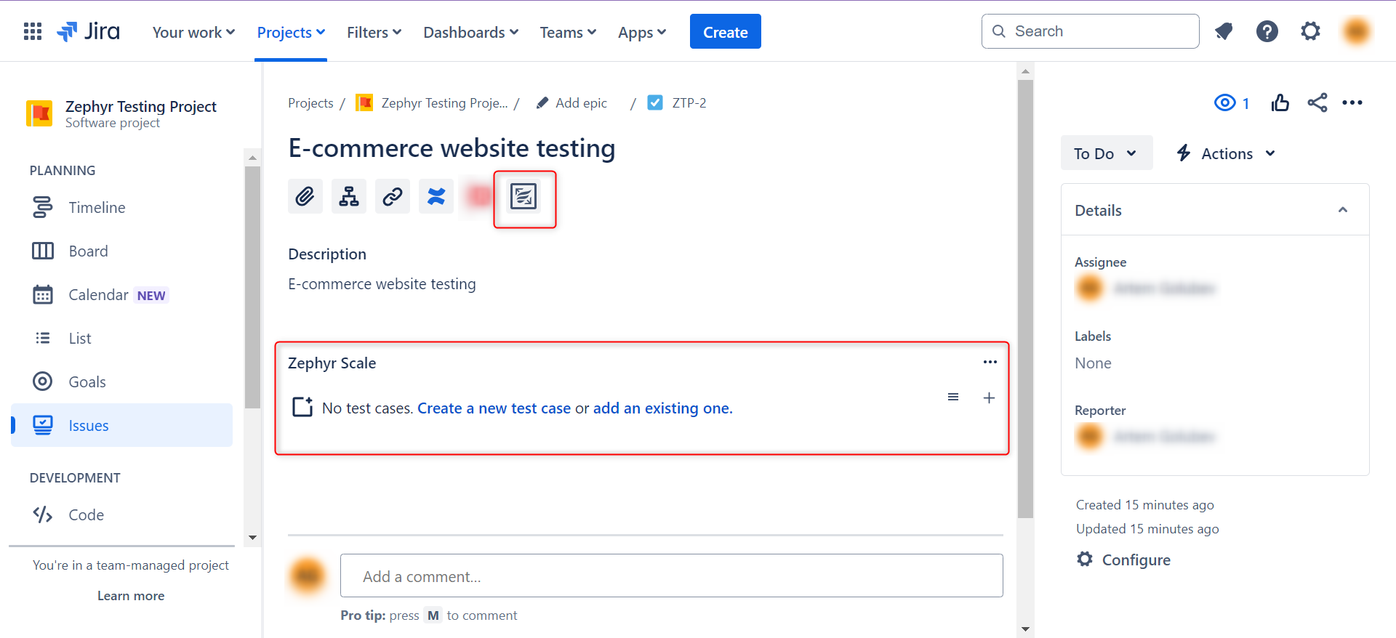Open the settings gear icon

point(1310,31)
